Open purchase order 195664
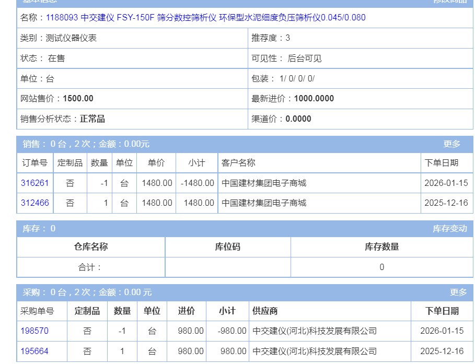The image size is (475, 364). 34,351
